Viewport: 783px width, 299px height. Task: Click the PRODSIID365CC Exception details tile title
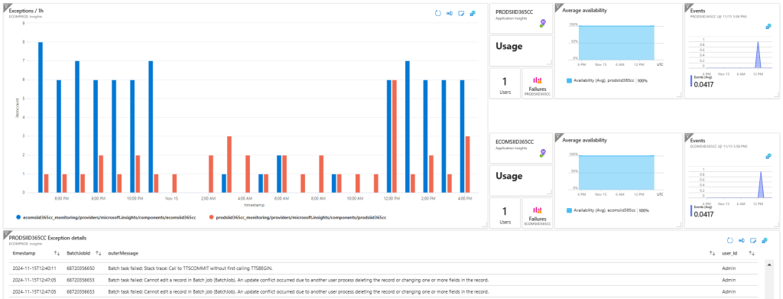[x=47, y=238]
